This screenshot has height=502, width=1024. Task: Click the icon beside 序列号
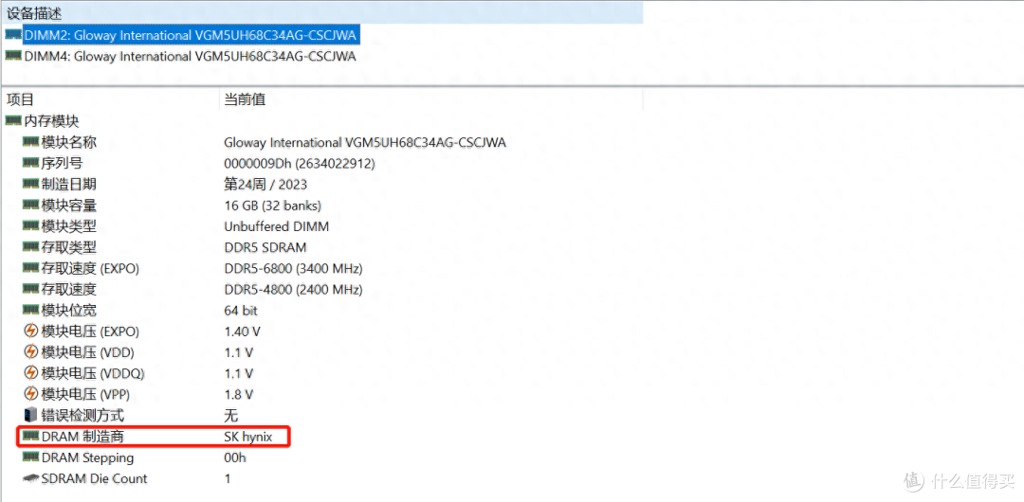pyautogui.click(x=30, y=163)
